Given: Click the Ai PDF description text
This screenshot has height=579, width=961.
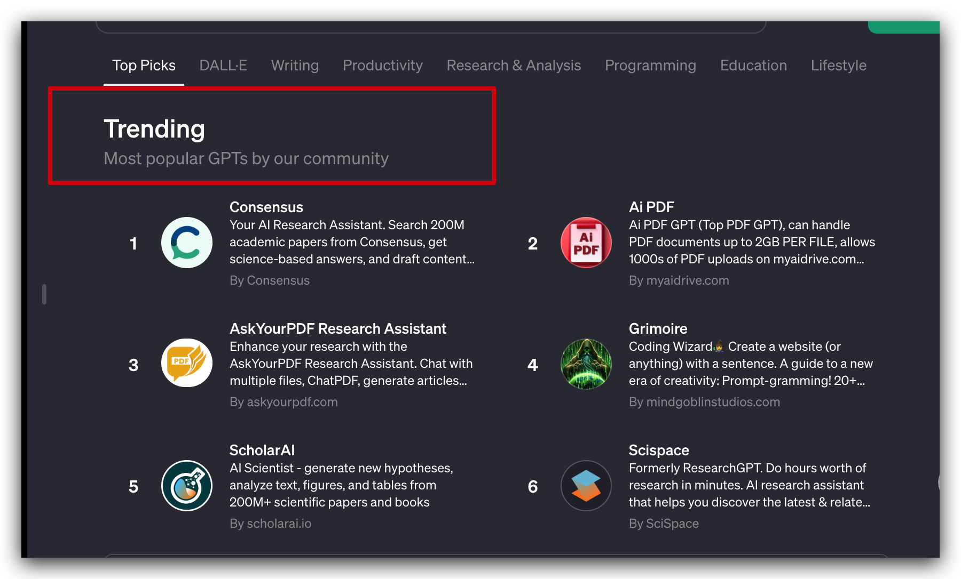Looking at the screenshot, I should (x=752, y=242).
